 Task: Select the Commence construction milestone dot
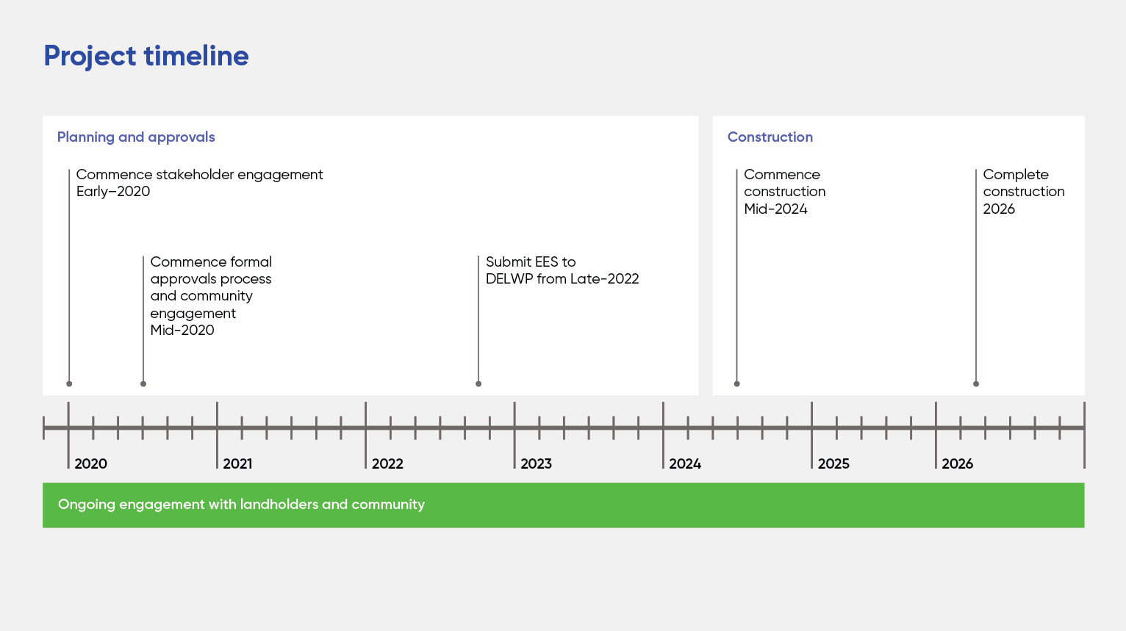737,383
